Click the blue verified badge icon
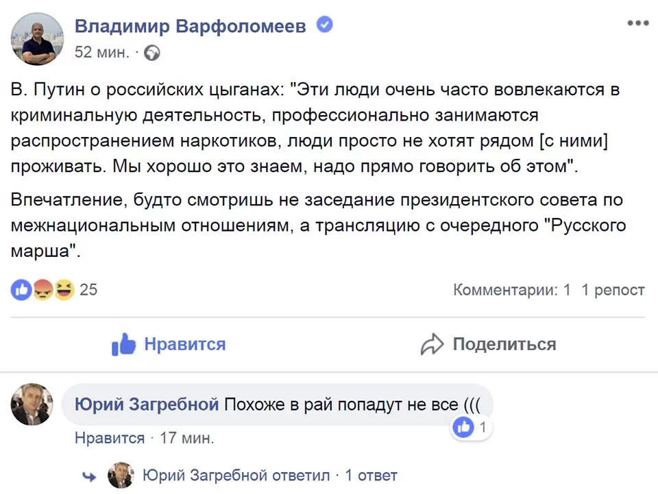Screen dimensions: 658x494 [x=324, y=25]
